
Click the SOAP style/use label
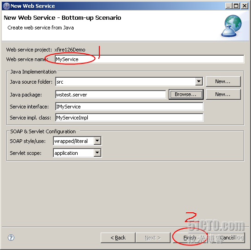(x=28, y=141)
